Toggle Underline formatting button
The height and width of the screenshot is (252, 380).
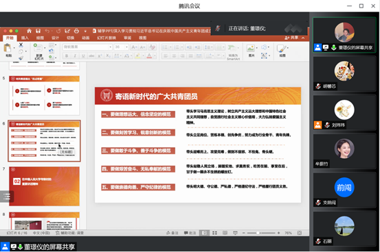tap(83, 56)
